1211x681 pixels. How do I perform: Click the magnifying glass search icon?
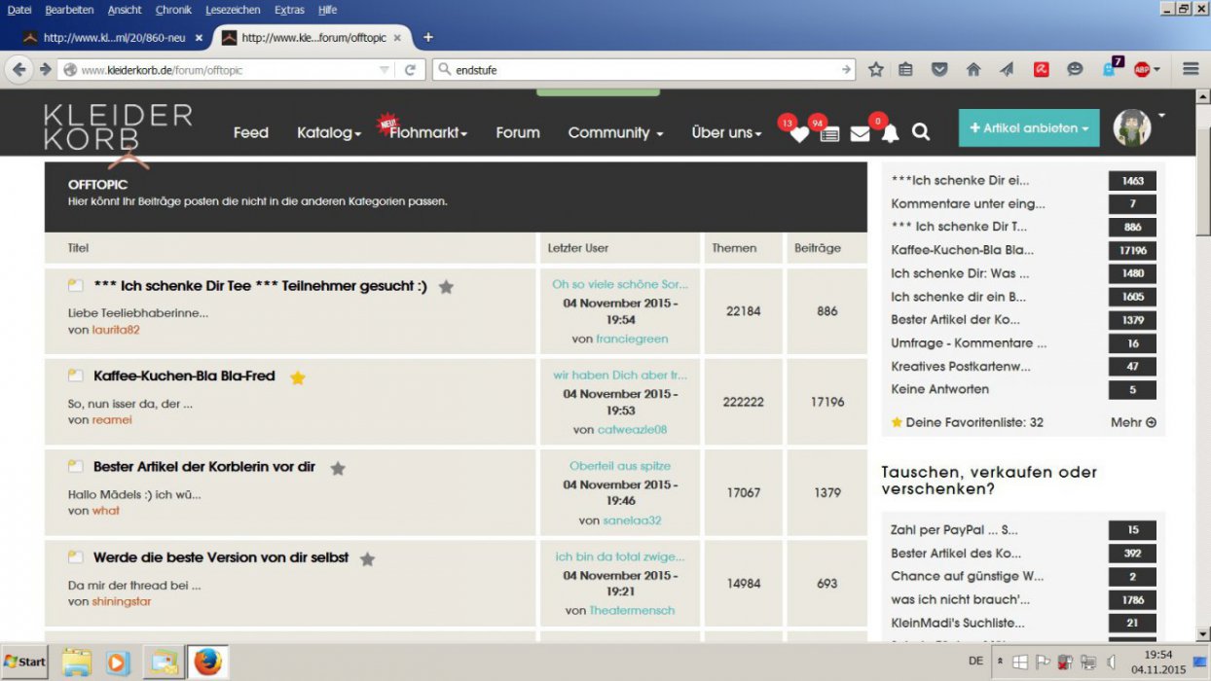tap(921, 132)
